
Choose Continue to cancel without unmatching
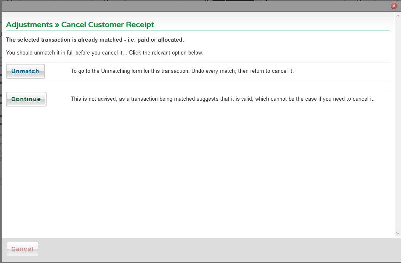(26, 99)
